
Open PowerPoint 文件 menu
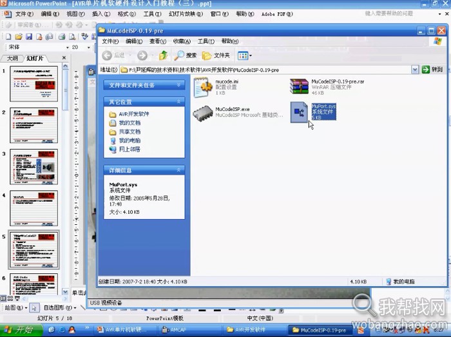pyautogui.click(x=24, y=14)
